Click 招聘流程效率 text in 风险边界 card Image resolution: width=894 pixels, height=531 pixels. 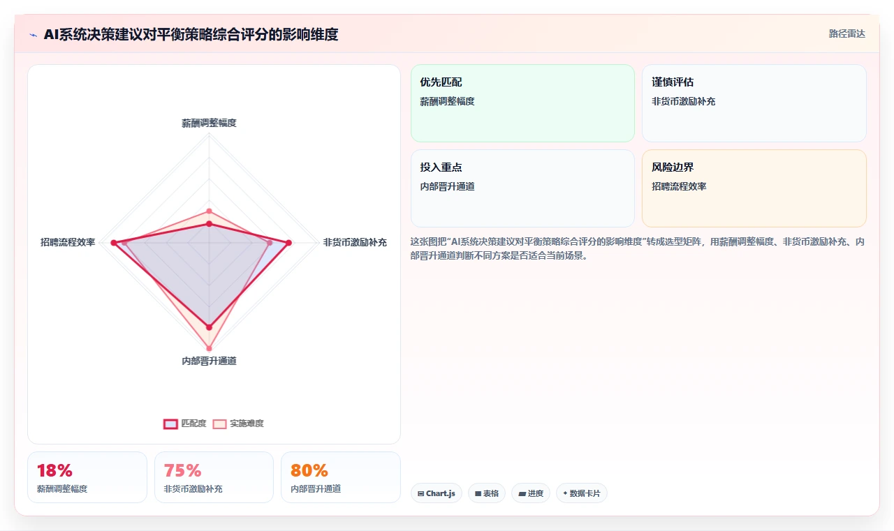[679, 186]
